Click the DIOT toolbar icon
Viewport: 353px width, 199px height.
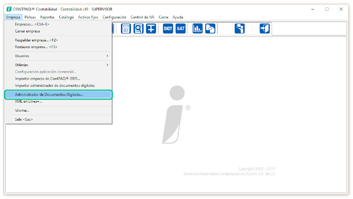coord(168,28)
